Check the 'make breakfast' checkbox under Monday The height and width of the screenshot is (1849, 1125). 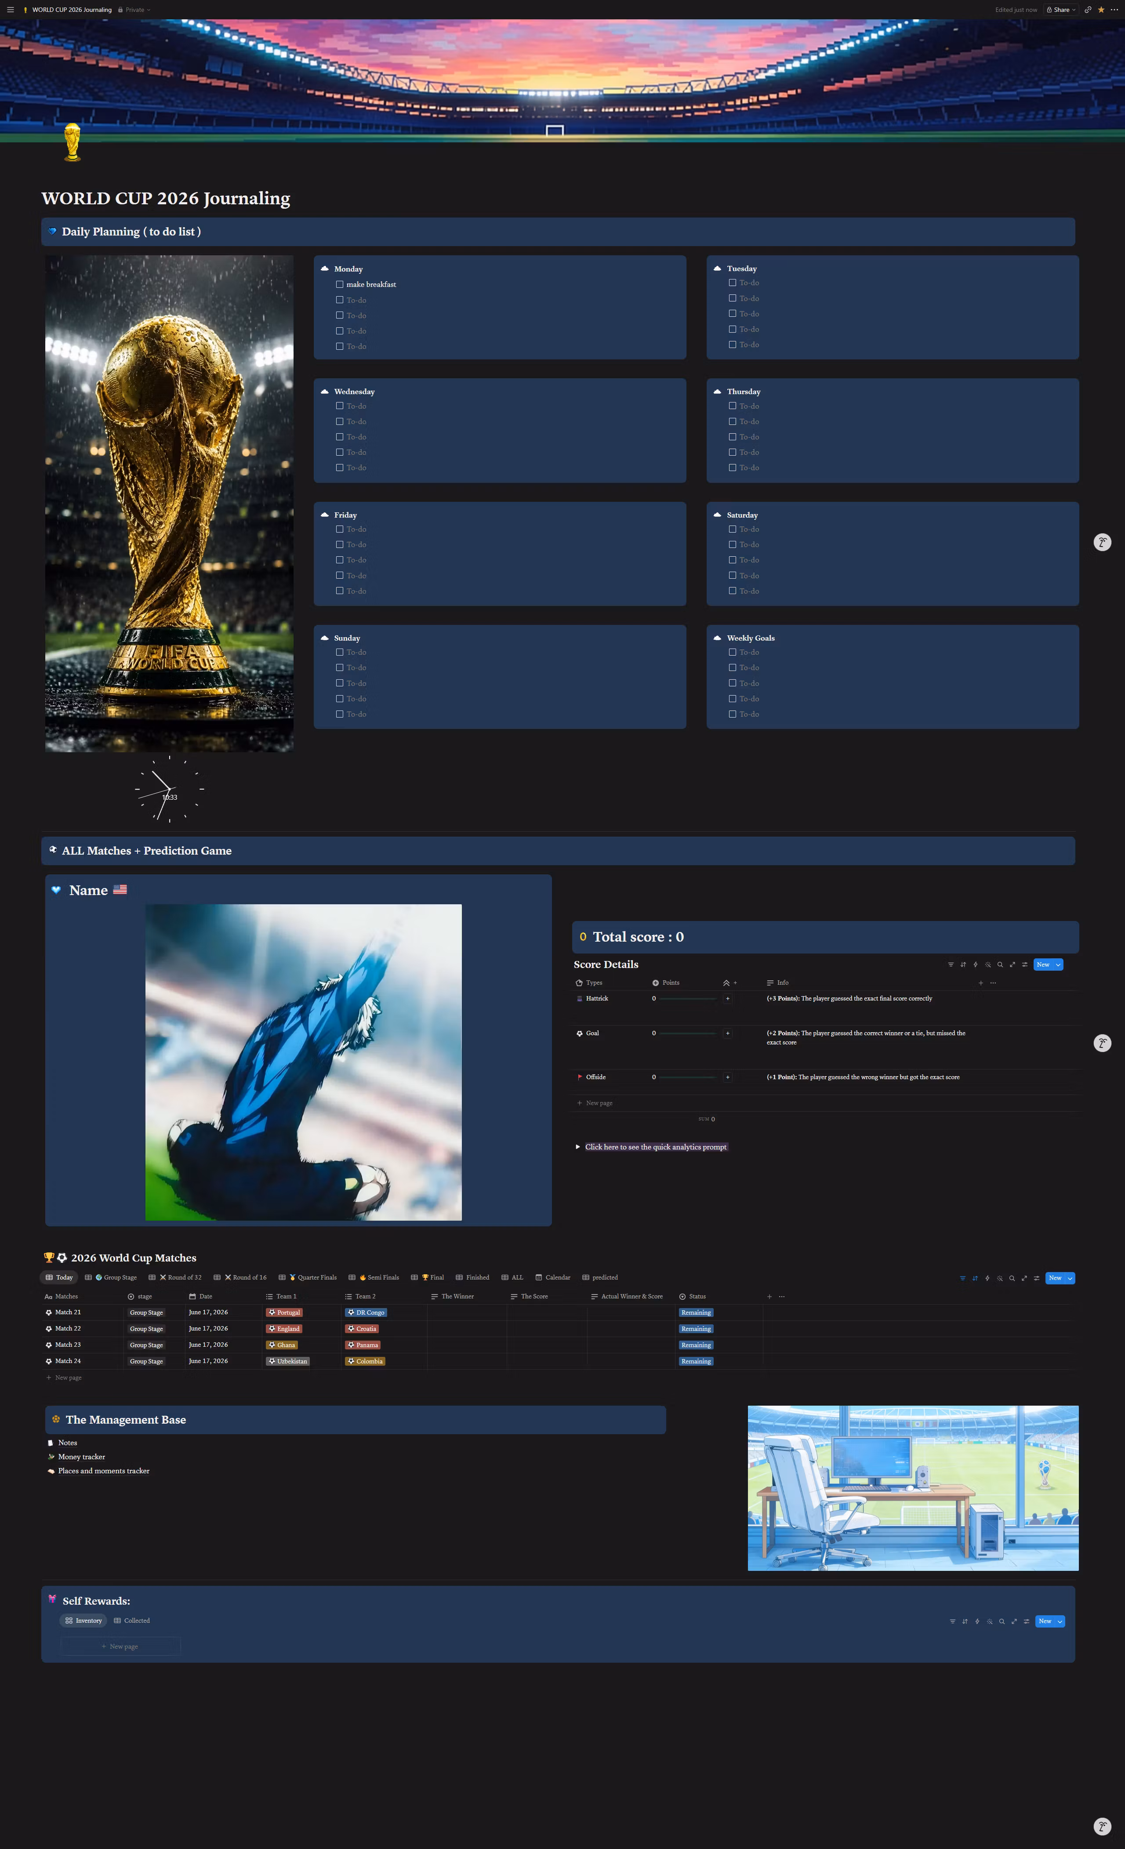coord(339,284)
